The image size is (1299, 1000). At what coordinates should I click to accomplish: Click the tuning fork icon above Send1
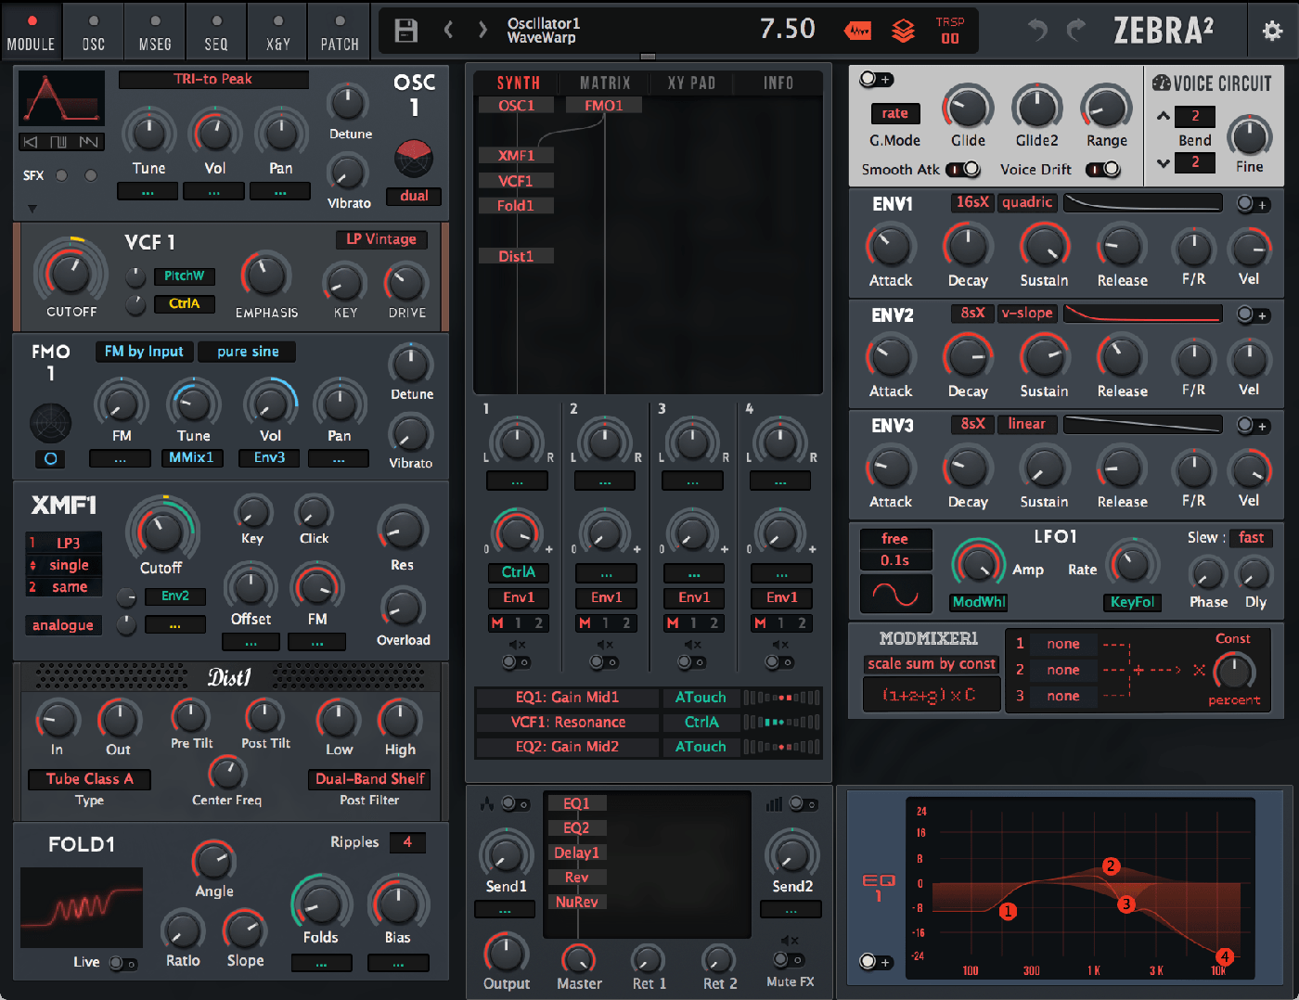[x=487, y=803]
